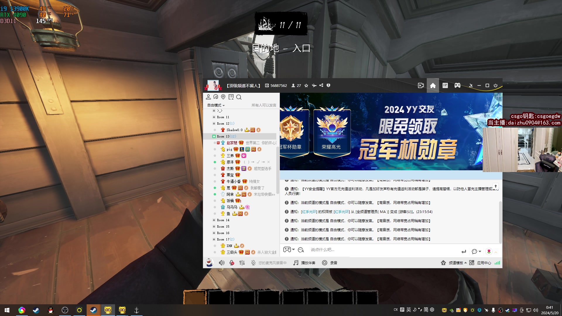Viewport: 562px width, 316px height.
Task: Toggle the microphone mute button
Action: coord(232,263)
